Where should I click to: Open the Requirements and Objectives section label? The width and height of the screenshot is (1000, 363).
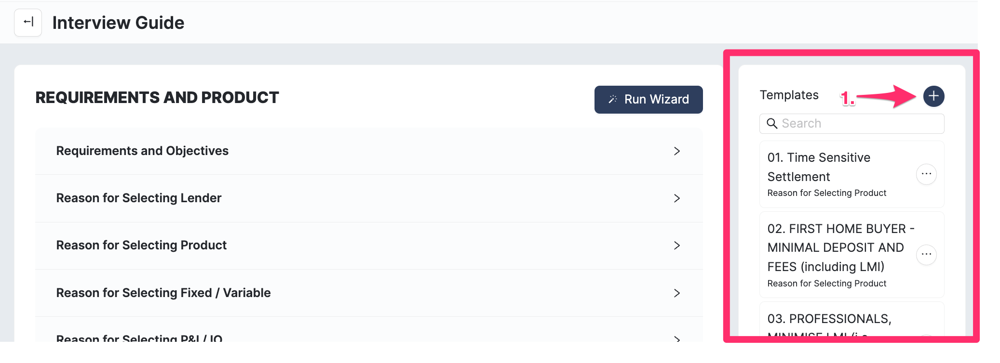pos(142,151)
